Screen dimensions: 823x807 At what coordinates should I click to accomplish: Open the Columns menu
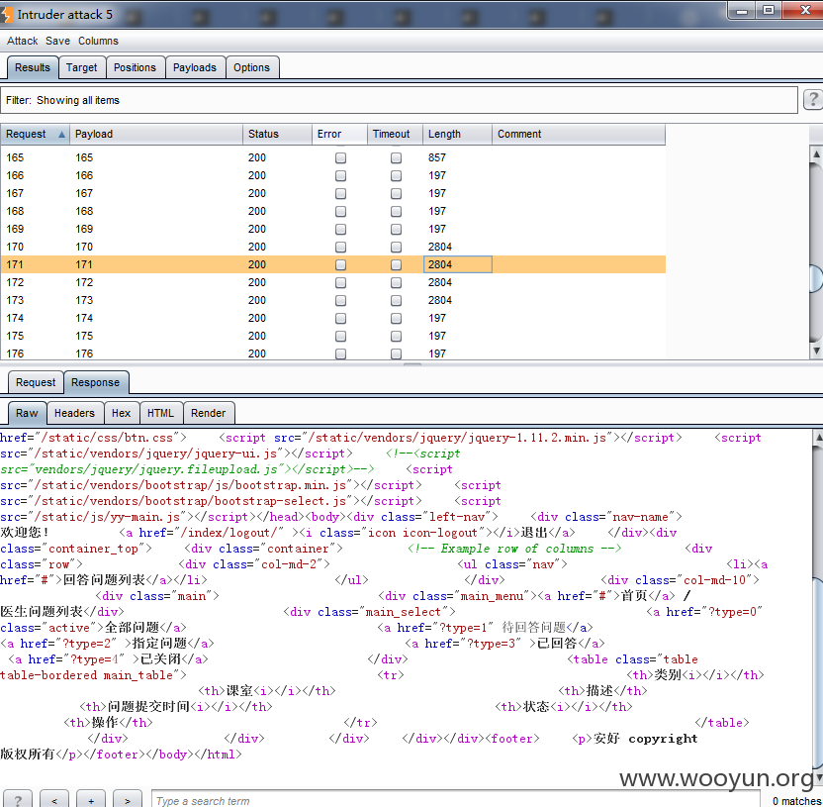tap(98, 41)
